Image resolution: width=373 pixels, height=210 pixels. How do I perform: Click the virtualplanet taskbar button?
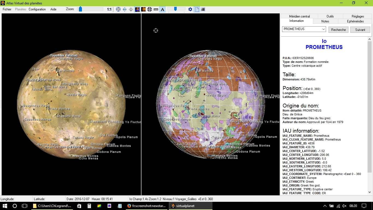191,206
